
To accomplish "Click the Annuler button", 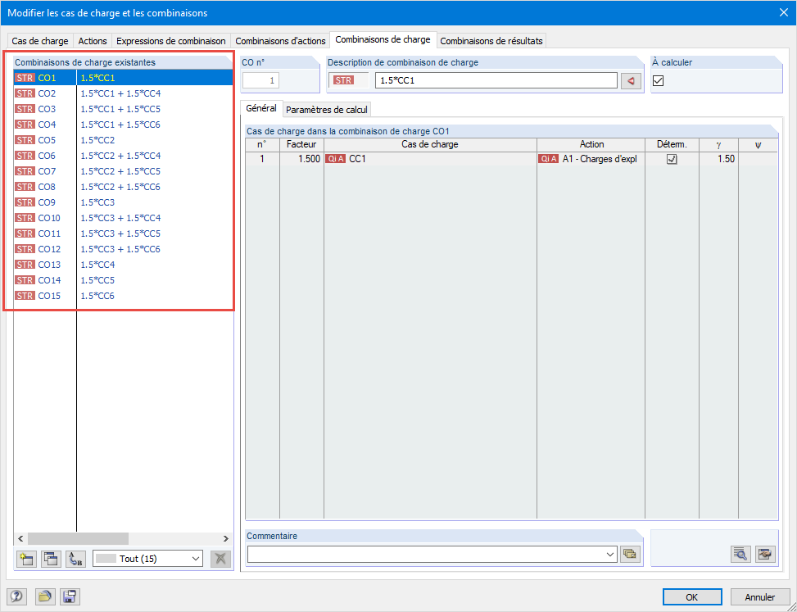I will [760, 596].
